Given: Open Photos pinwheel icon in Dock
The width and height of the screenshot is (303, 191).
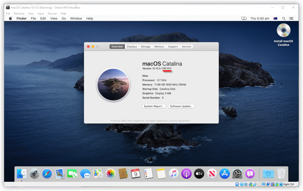Looking at the screenshot, I should (x=111, y=174).
